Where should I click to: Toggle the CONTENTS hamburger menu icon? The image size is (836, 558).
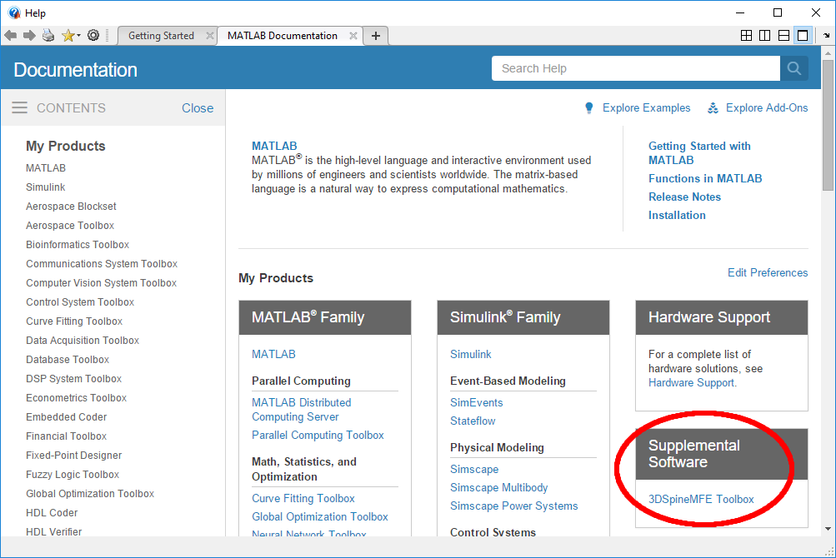[20, 107]
